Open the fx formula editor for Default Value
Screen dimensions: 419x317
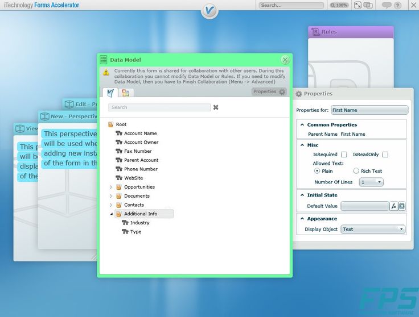(x=393, y=206)
